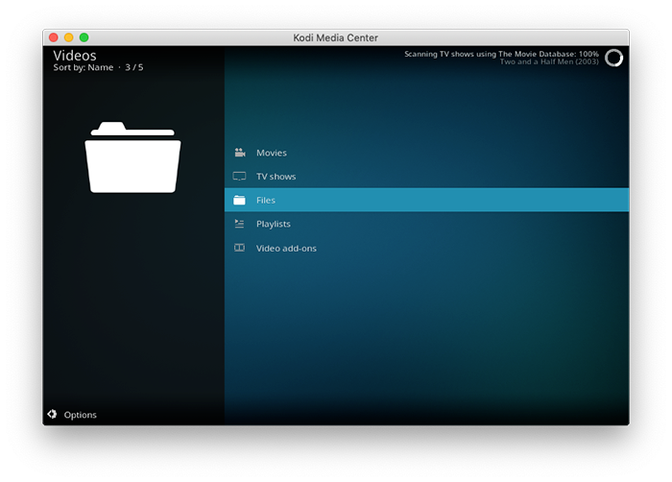Open the Options side menu
Image resolution: width=672 pixels, height=482 pixels.
click(81, 415)
